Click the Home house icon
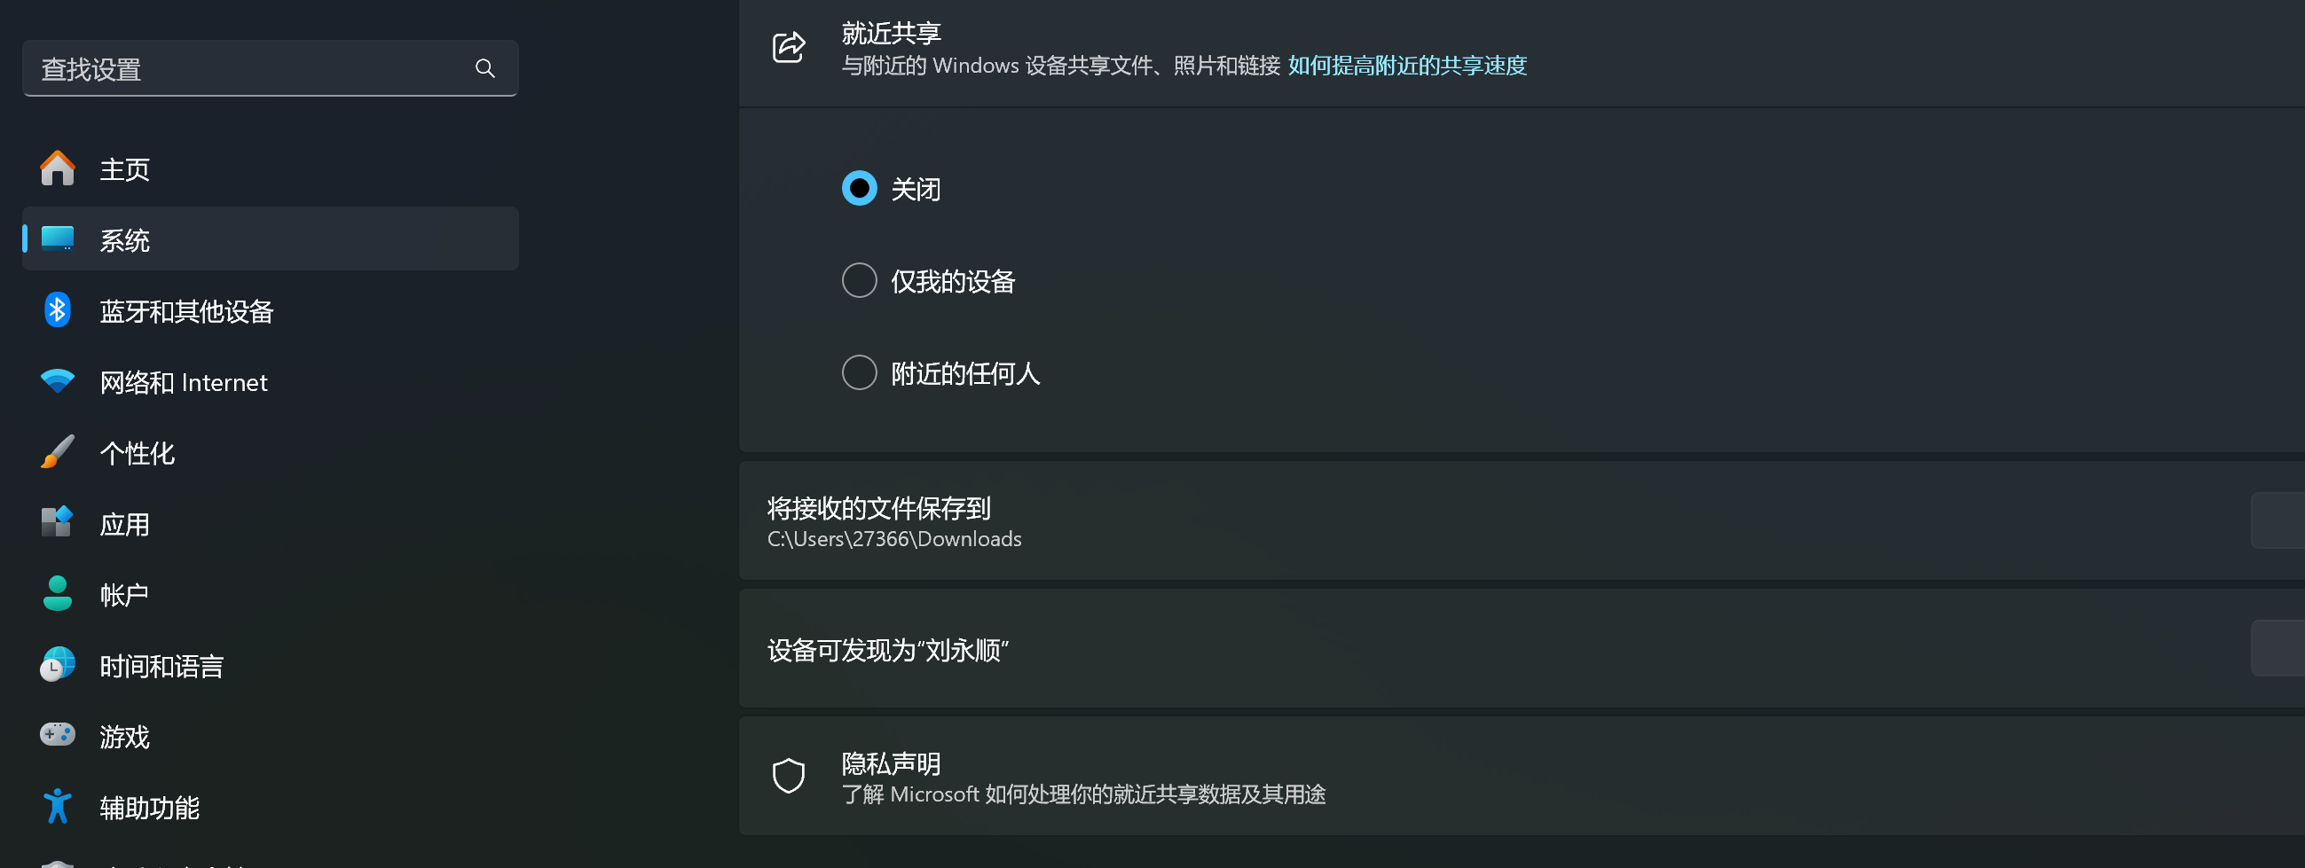 point(58,169)
